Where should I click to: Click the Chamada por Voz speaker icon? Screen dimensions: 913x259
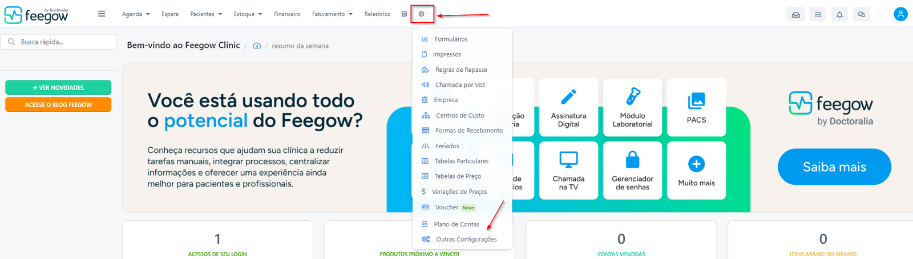pyautogui.click(x=425, y=84)
